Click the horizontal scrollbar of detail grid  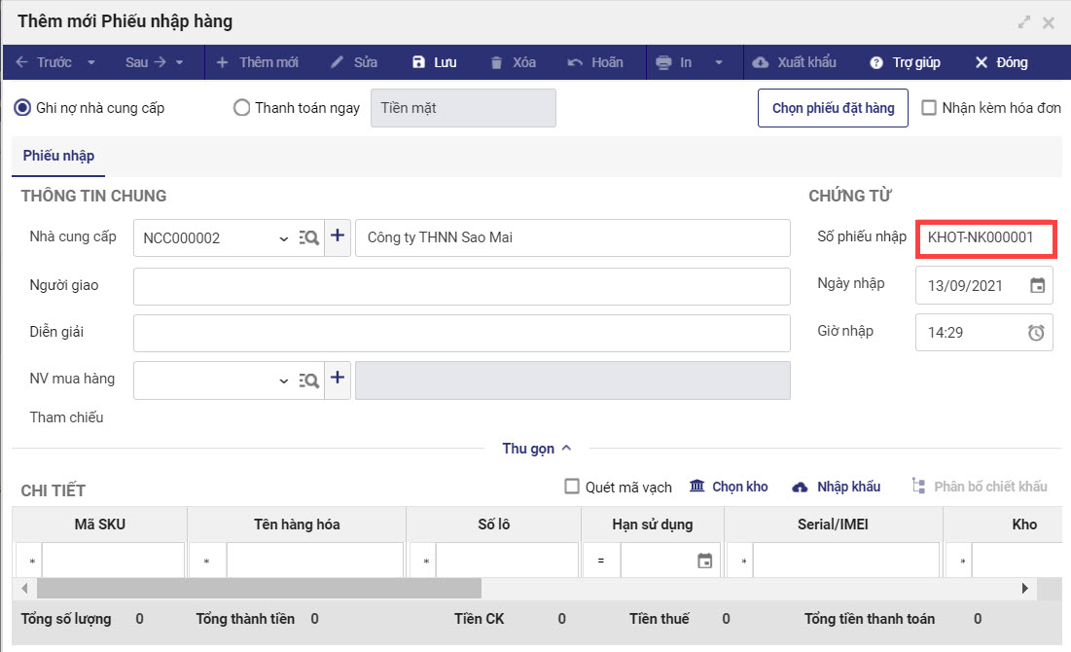click(259, 589)
